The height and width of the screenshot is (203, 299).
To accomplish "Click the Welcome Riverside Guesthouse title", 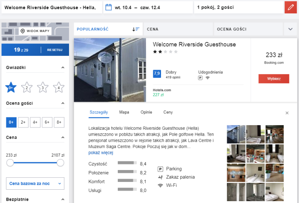I will click(194, 44).
